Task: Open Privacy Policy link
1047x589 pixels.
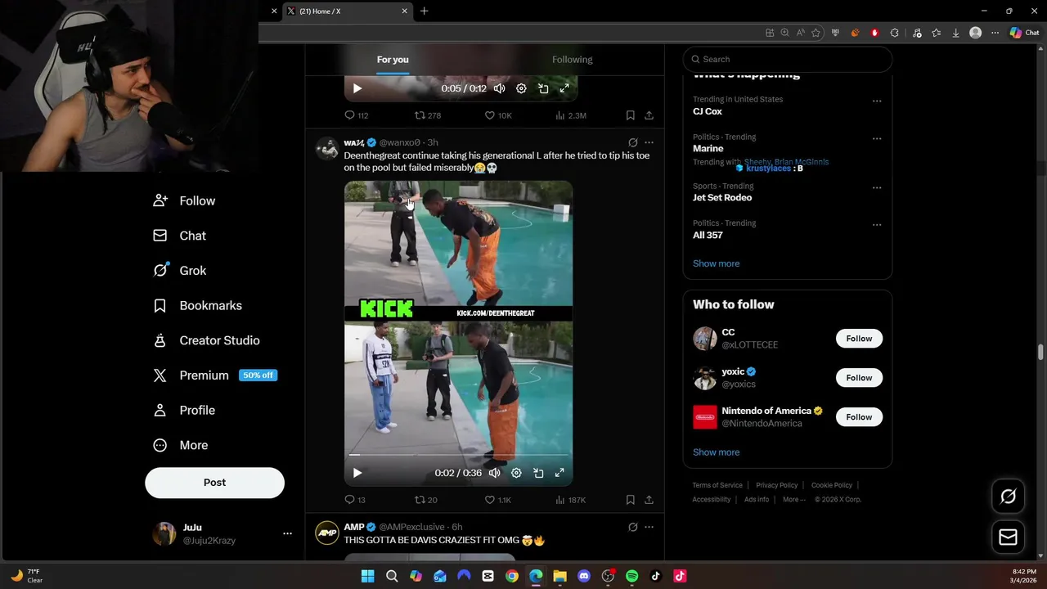Action: point(776,485)
